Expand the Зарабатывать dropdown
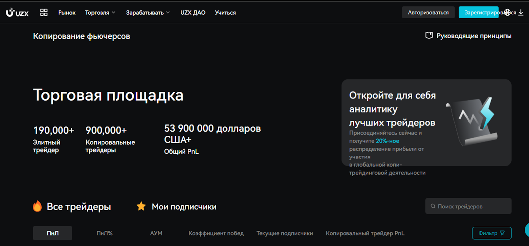Viewport: 529px width, 246px height. 148,13
